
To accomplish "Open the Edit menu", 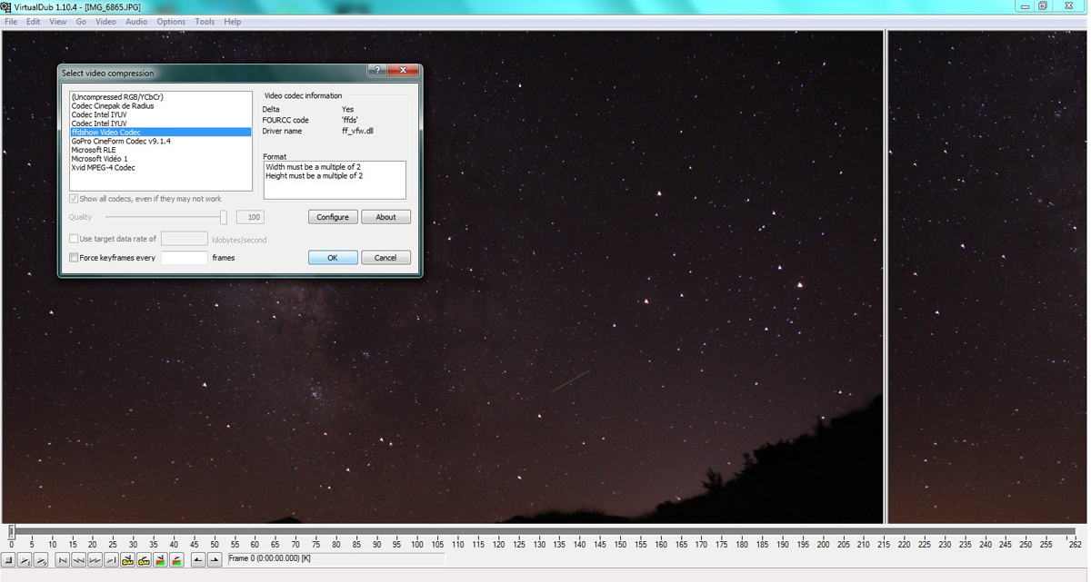I will pyautogui.click(x=33, y=21).
